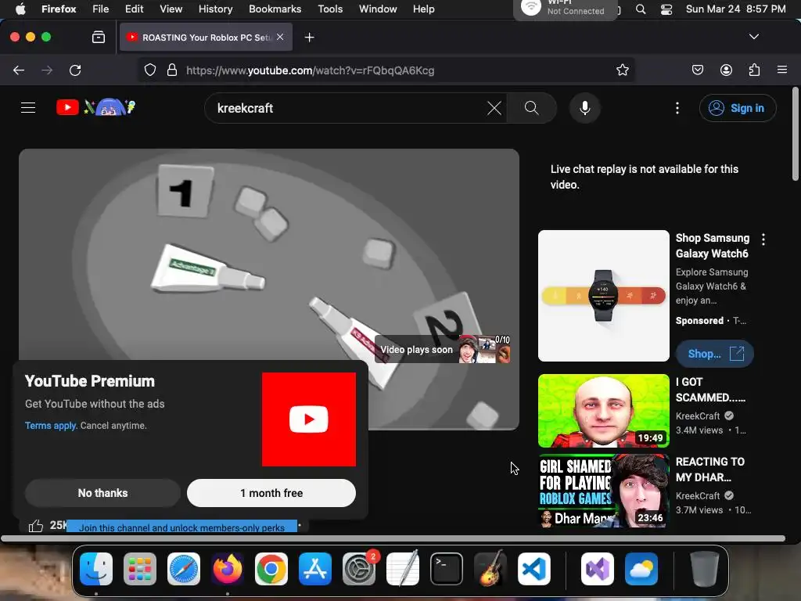Open Firefox extensions panel
Image resolution: width=801 pixels, height=601 pixels.
[x=754, y=70]
